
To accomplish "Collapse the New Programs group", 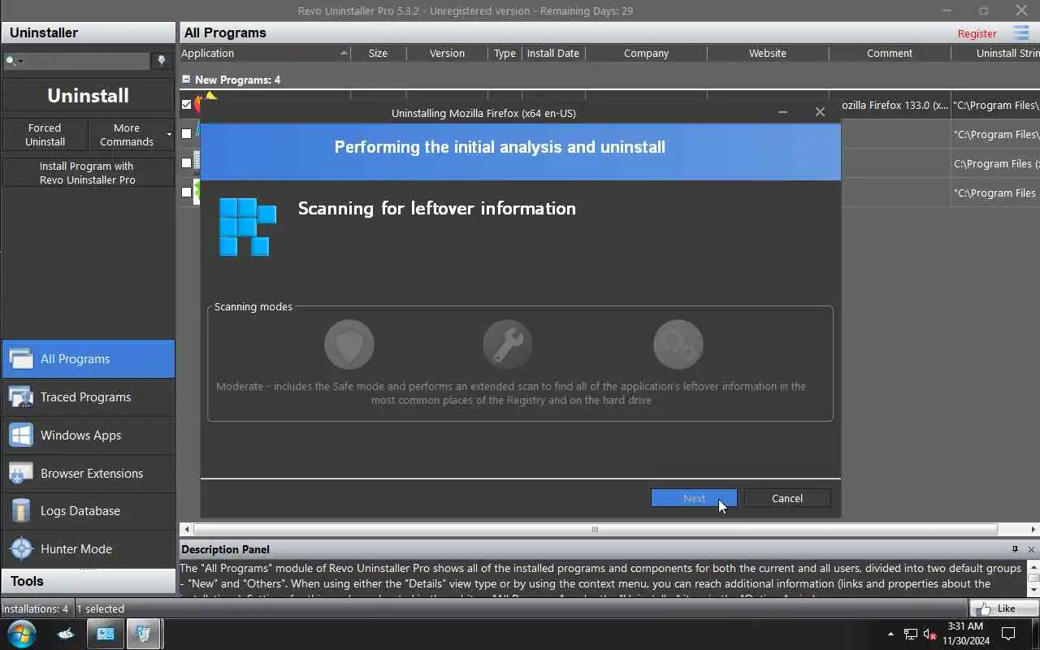I will (186, 80).
